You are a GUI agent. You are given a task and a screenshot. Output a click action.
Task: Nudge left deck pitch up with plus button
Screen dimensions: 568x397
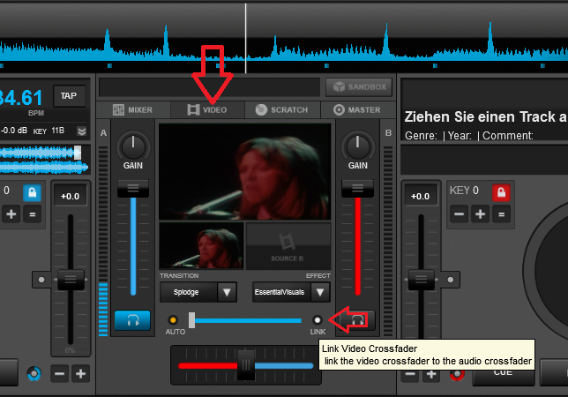tap(81, 373)
